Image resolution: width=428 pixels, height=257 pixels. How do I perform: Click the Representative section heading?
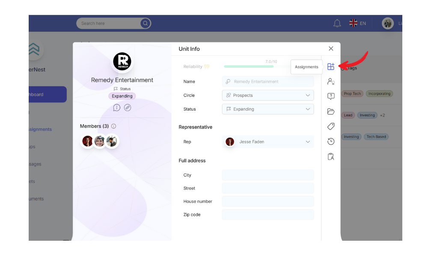point(196,127)
